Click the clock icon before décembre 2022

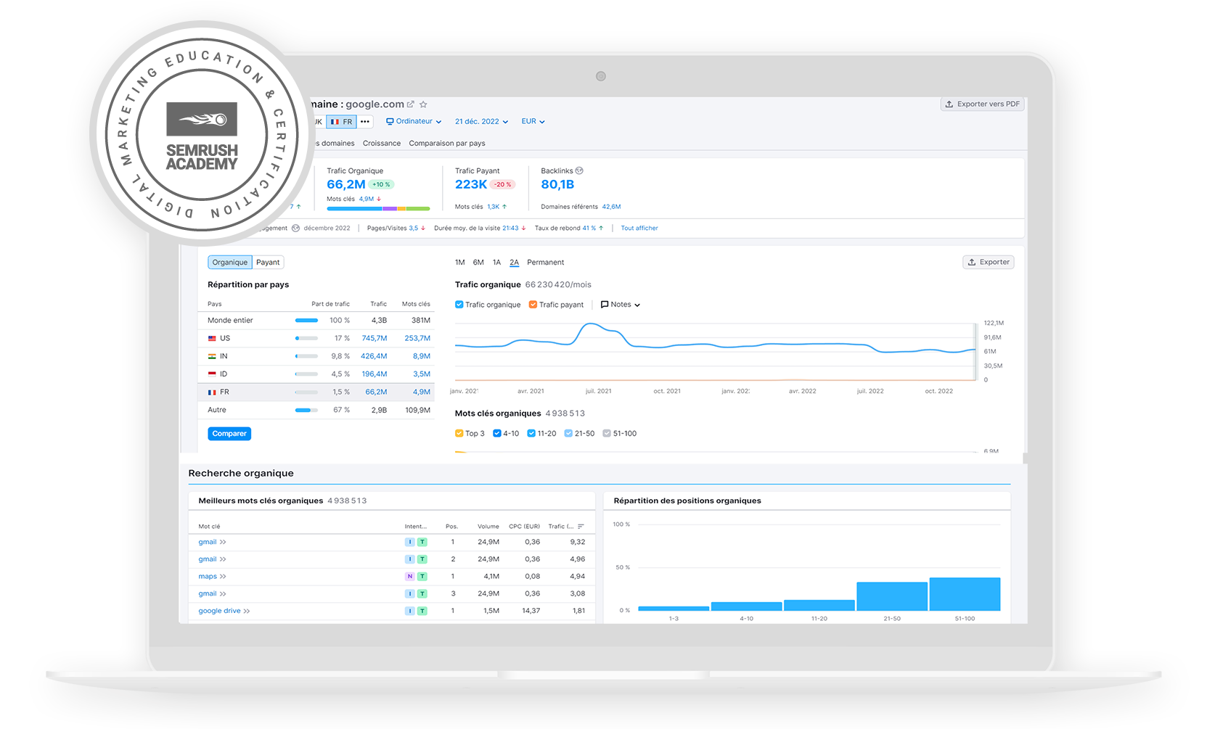point(296,228)
